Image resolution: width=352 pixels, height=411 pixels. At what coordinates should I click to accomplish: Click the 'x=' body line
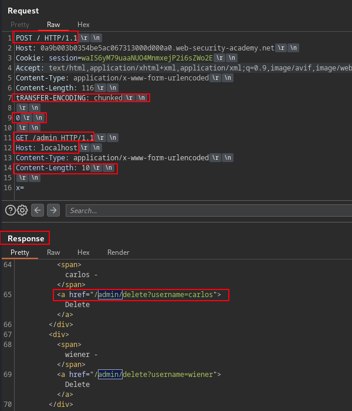[x=20, y=188]
